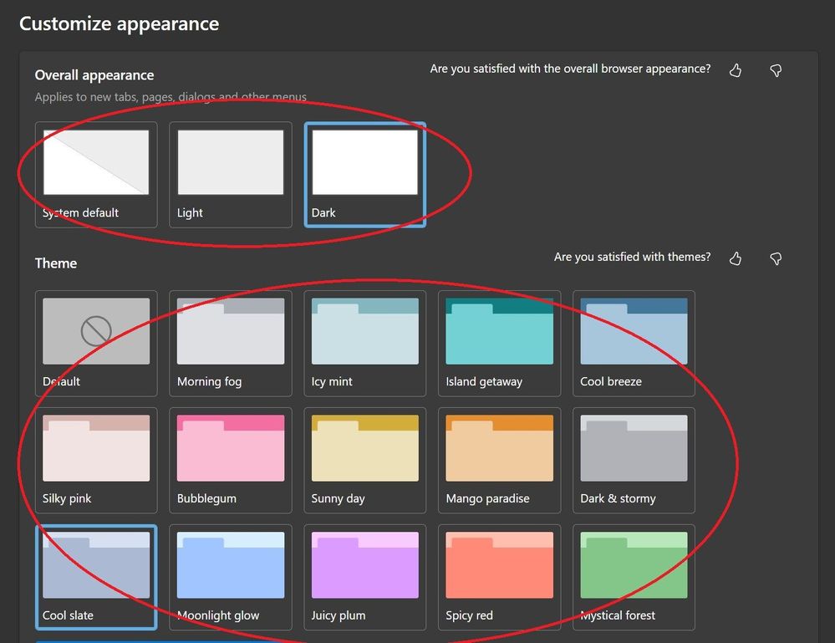Viewport: 835px width, 643px height.
Task: Click the 'Applies to new tabs, pages' description
Action: point(171,97)
